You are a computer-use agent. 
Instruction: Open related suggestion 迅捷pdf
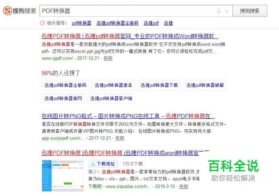tap(151, 23)
